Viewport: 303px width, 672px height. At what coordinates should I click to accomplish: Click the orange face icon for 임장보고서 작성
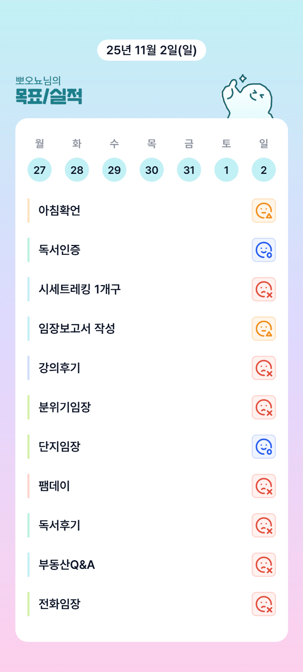263,329
